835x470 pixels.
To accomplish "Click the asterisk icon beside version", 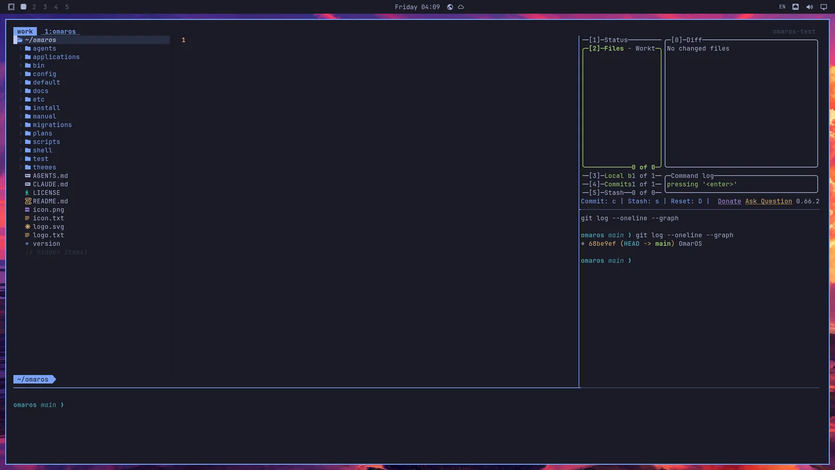I will pos(28,244).
